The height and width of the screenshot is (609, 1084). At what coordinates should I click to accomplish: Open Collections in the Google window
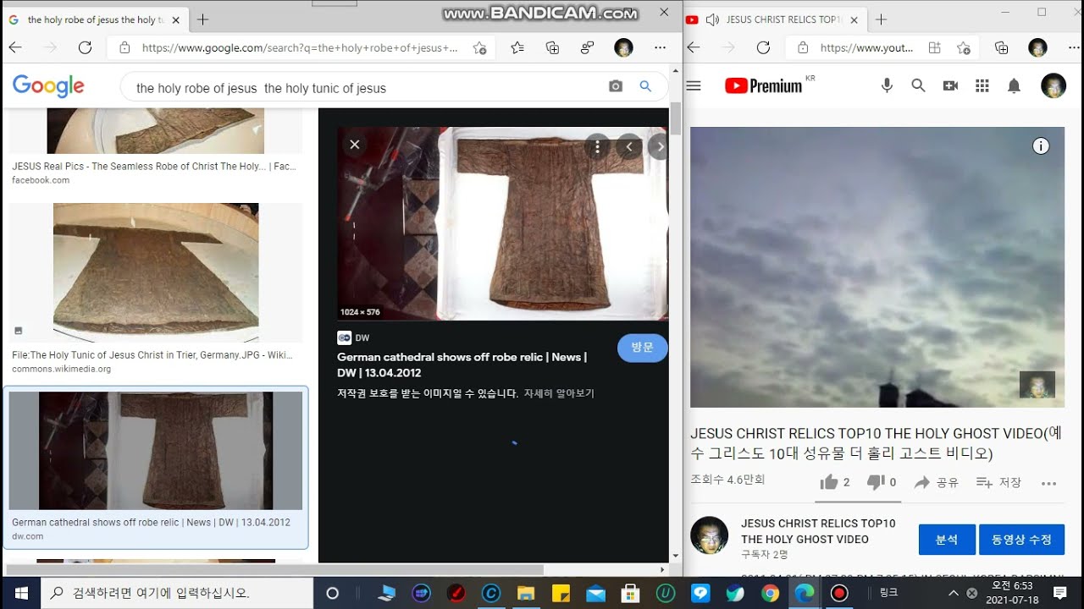(x=553, y=48)
